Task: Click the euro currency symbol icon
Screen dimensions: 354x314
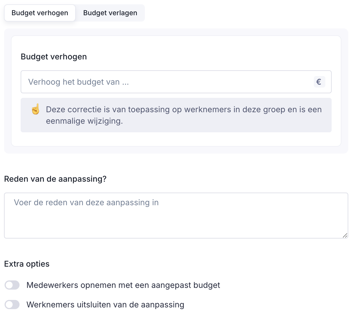Action: (319, 82)
